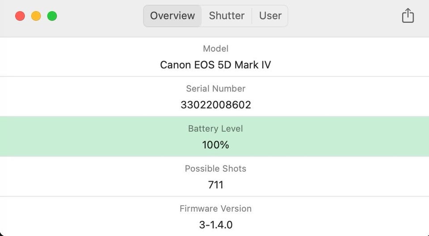Select the 100% battery value

click(x=215, y=145)
